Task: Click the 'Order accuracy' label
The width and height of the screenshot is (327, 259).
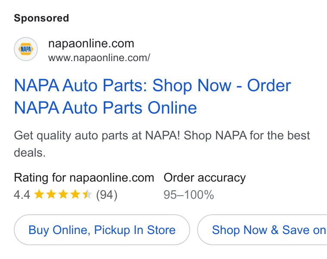Action: pos(204,178)
